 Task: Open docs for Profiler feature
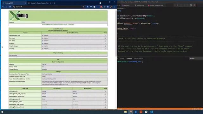tap(105, 43)
